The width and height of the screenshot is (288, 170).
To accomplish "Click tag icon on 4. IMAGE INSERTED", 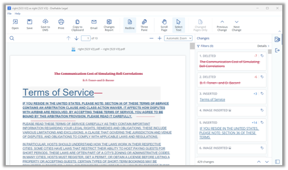I will click(x=262, y=110).
